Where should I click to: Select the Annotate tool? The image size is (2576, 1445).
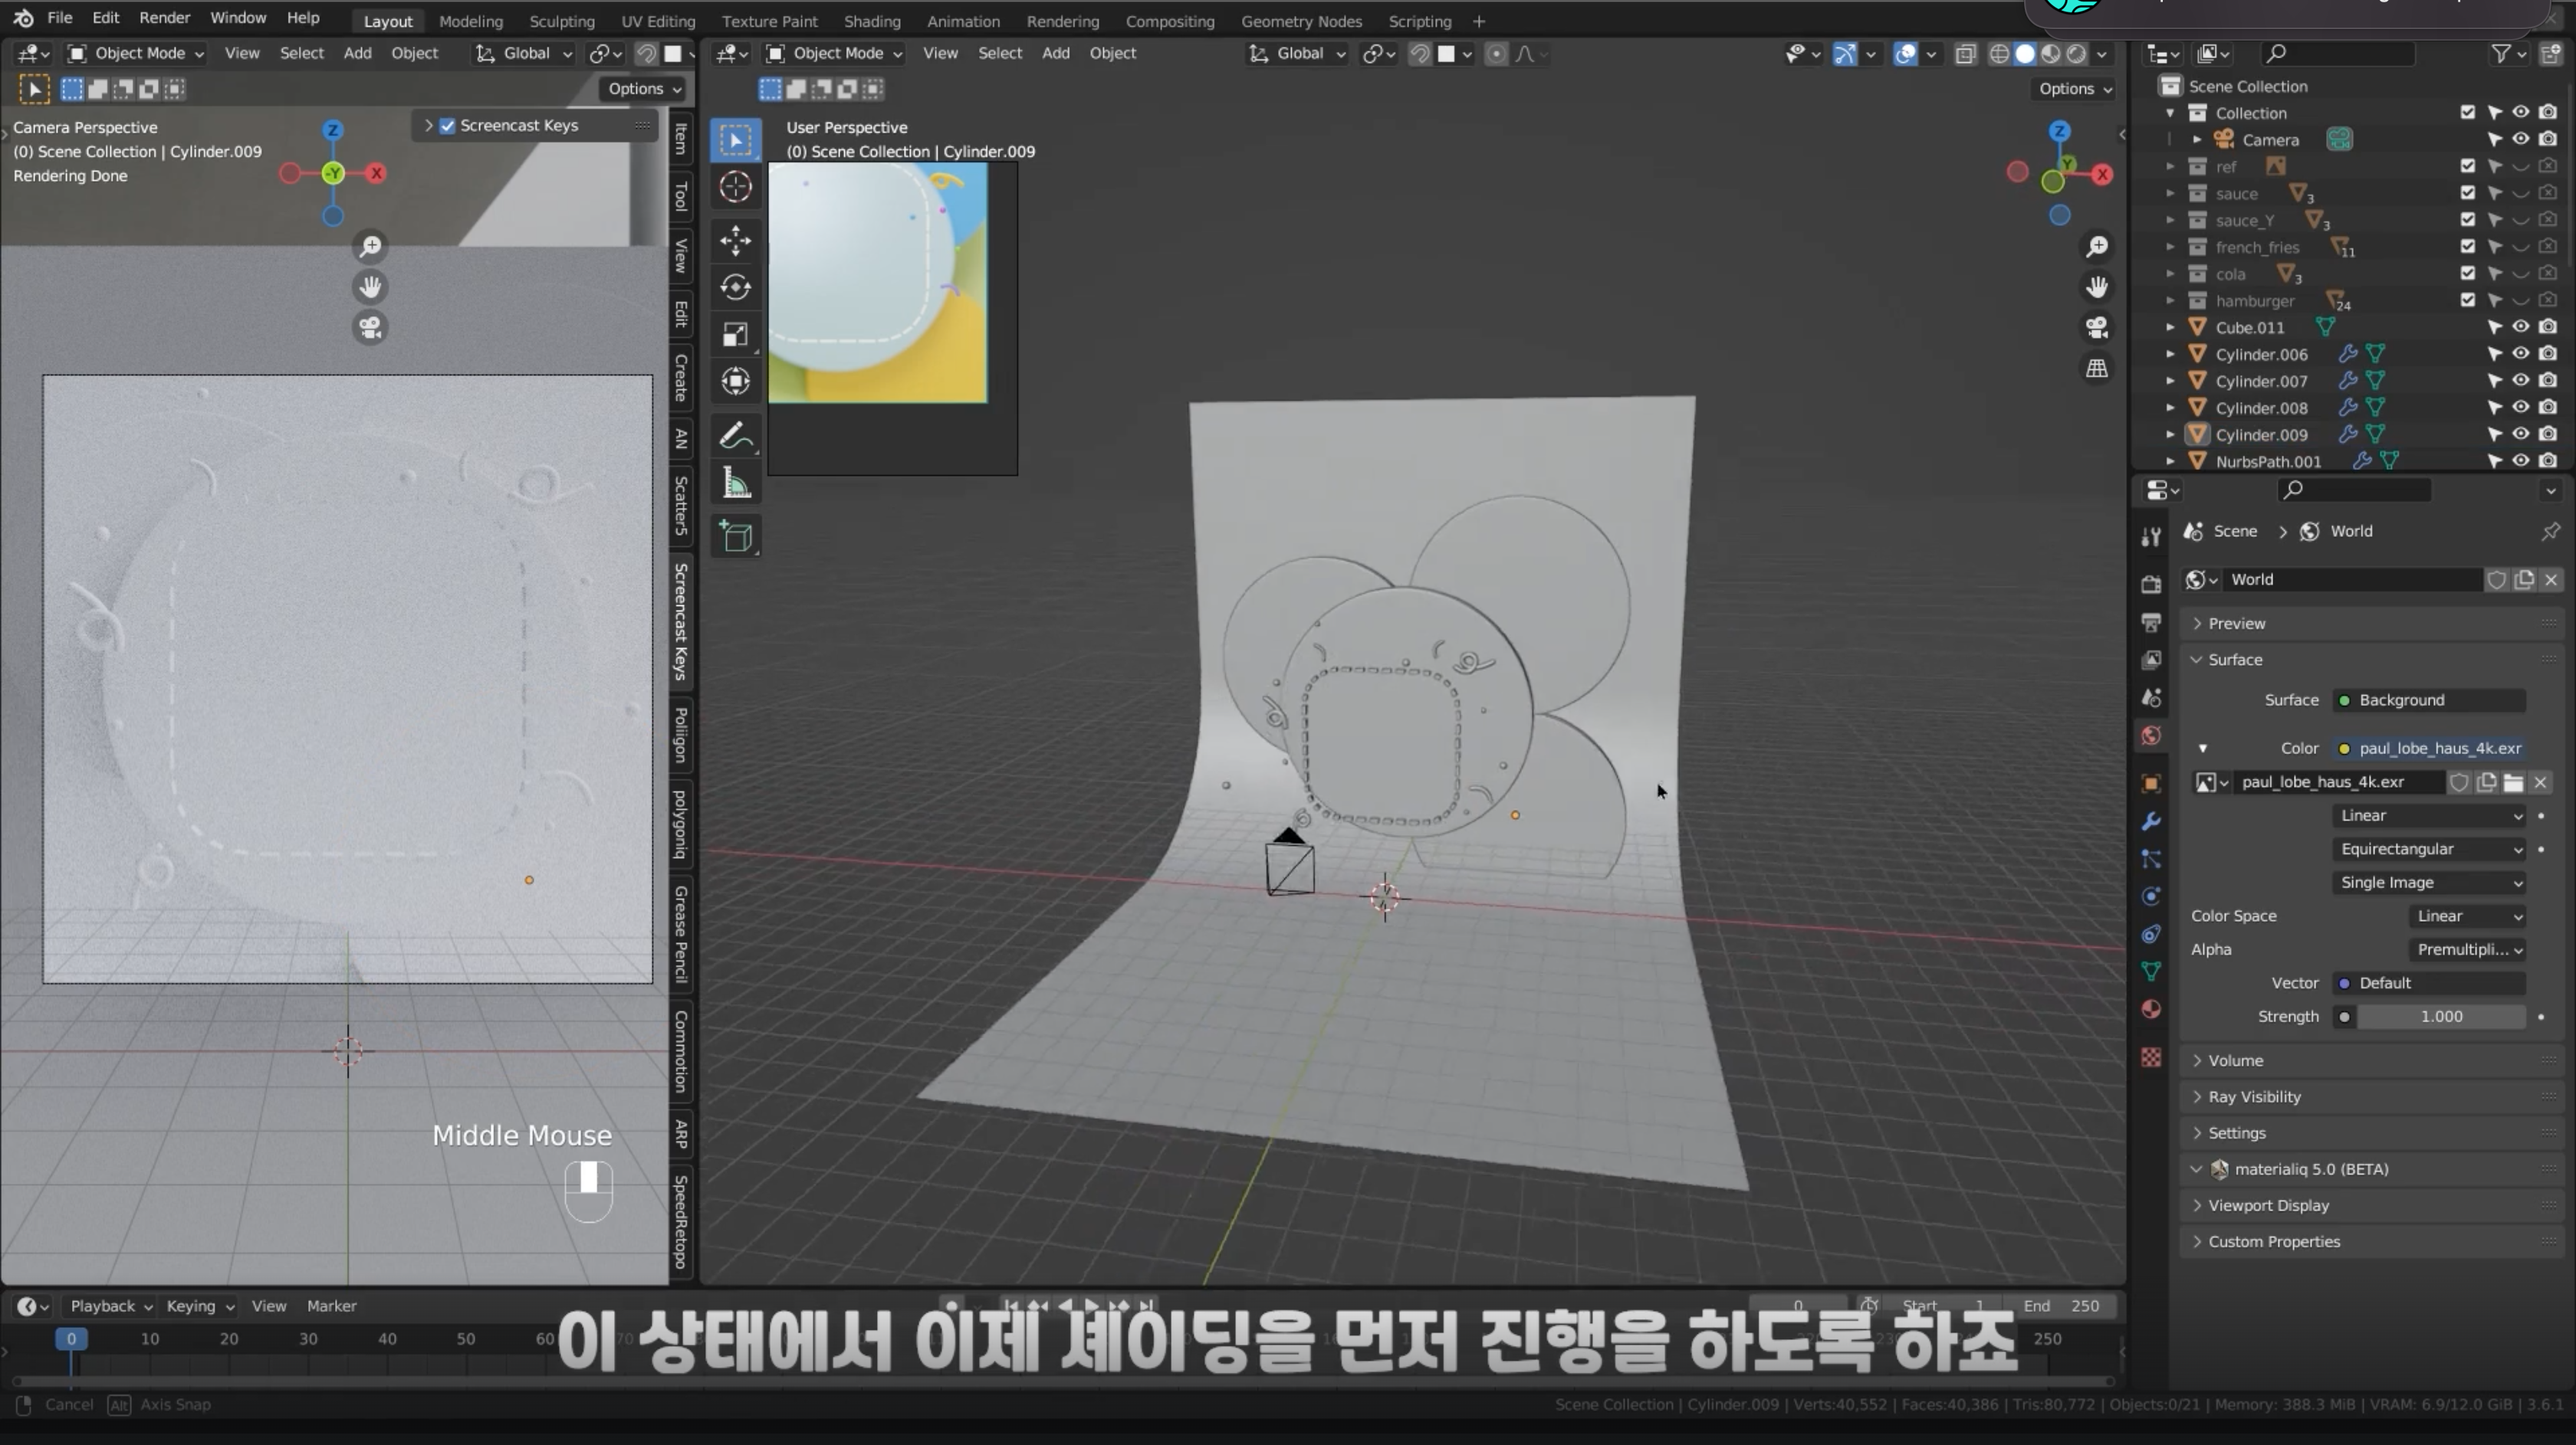pyautogui.click(x=735, y=436)
